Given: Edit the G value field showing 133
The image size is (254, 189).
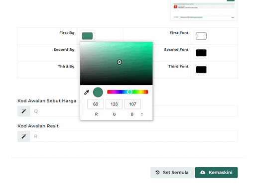Looking at the screenshot, I should tap(114, 104).
